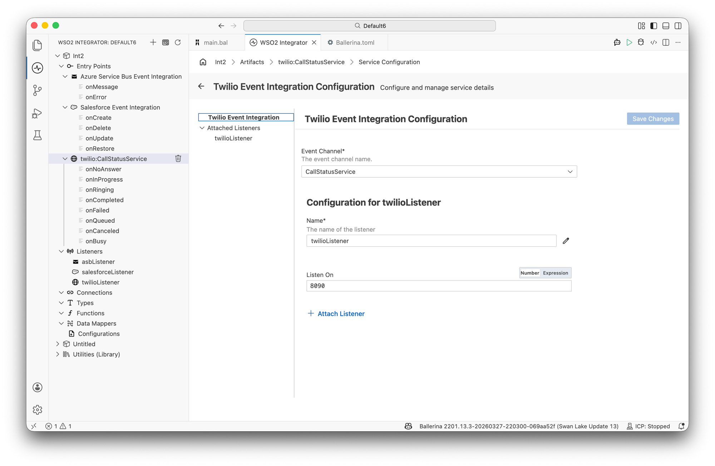
Task: Collapse Salesforce Event Integration node
Action: click(65, 107)
